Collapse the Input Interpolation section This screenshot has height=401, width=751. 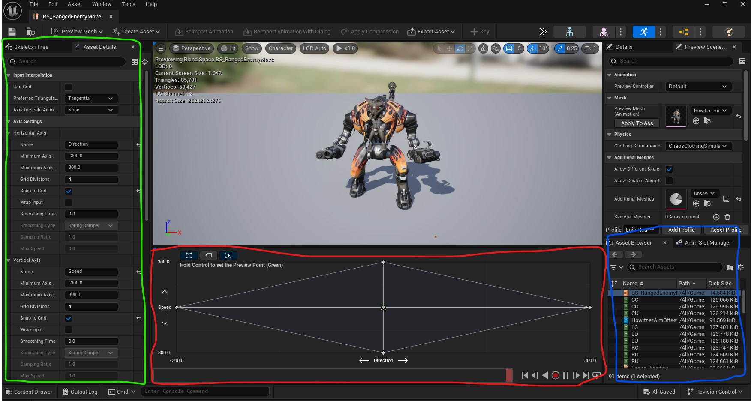coord(9,75)
